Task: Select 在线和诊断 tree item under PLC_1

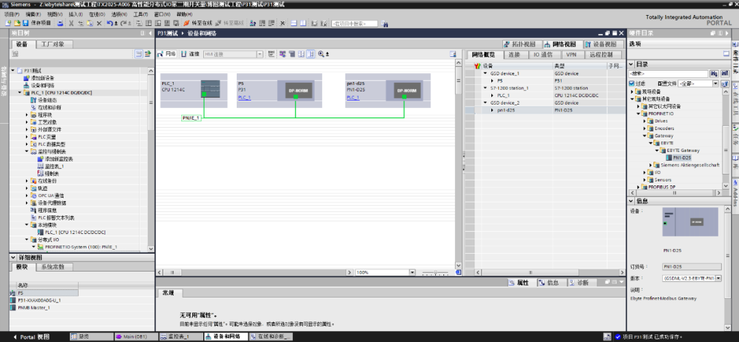Action: [49, 107]
